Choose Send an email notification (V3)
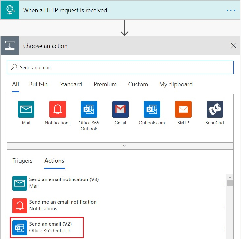The width and height of the screenshot is (241, 239). tap(64, 179)
